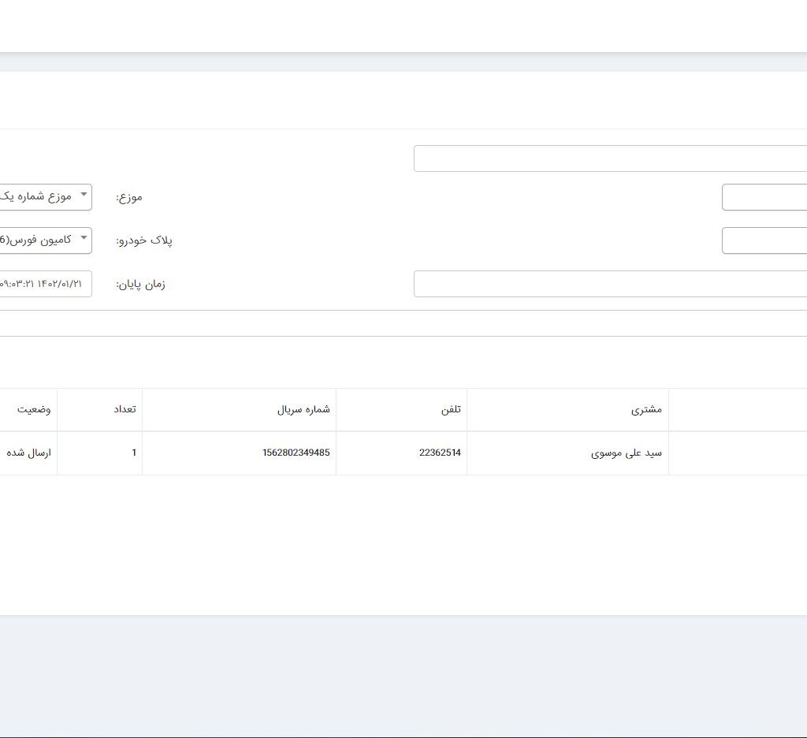The width and height of the screenshot is (807, 738).
Task: Click the تلفن column header
Action: (x=451, y=409)
